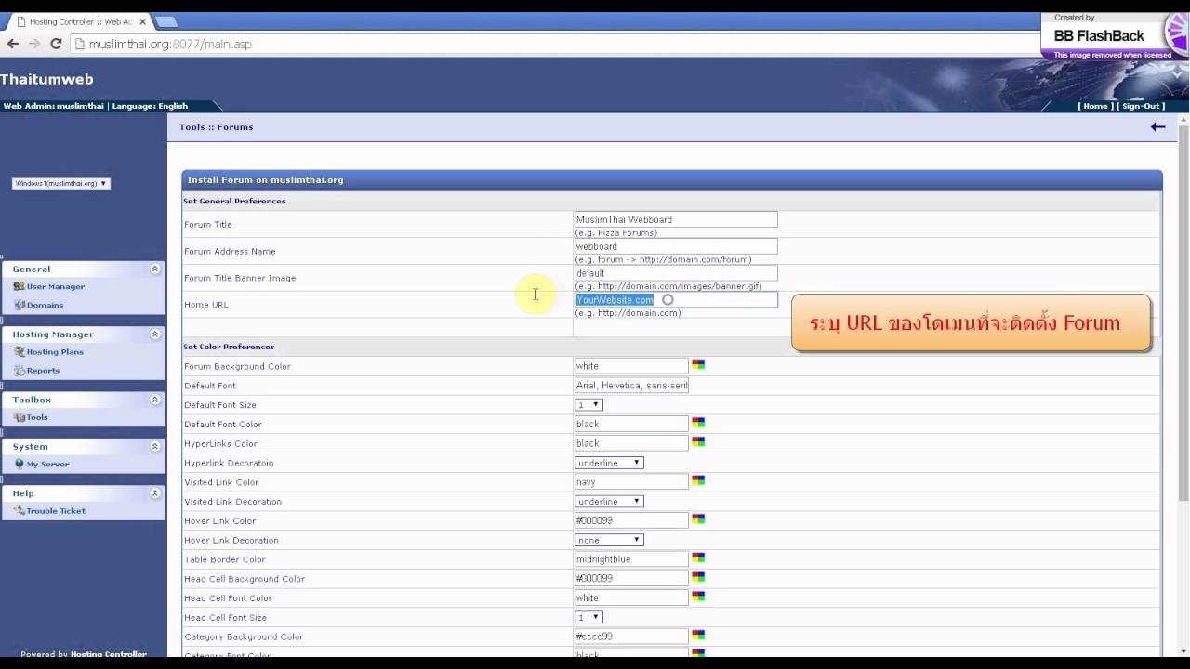Open the Tools link in Toolbox

[37, 417]
